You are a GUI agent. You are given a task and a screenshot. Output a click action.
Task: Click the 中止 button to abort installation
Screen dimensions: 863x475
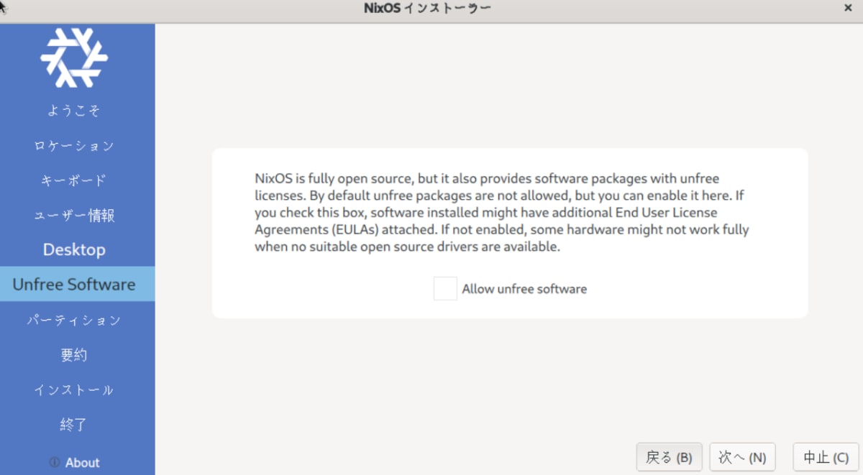tap(824, 457)
